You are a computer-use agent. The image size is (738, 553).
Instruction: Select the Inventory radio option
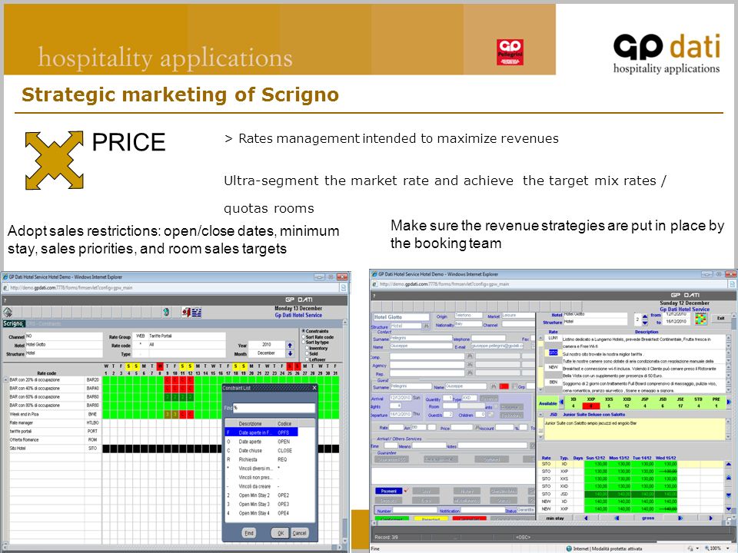[307, 348]
